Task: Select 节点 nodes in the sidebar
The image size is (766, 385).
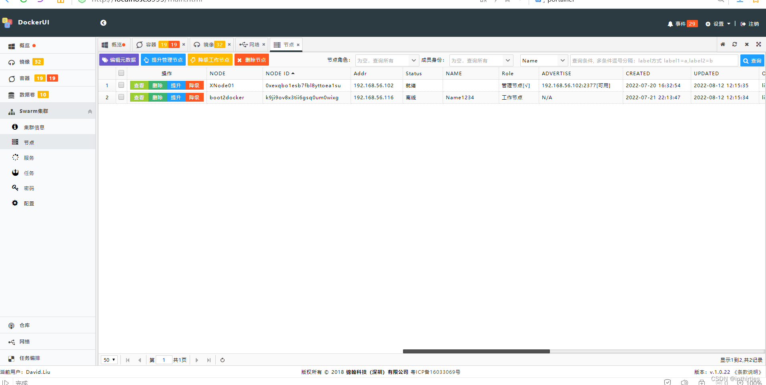Action: point(48,142)
